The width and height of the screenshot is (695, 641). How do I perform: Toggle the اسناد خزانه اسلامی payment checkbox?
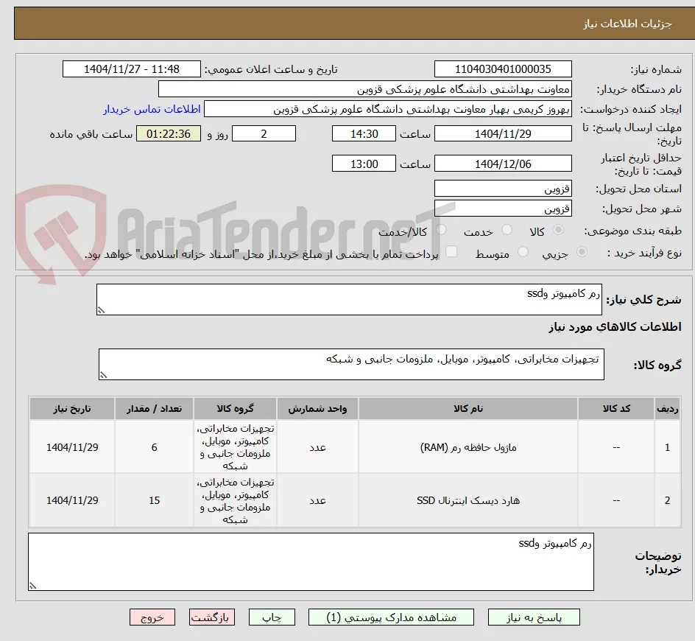[x=451, y=251]
